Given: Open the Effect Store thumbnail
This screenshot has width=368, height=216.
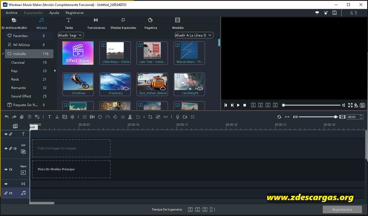Looking at the screenshot, I should point(78,53).
